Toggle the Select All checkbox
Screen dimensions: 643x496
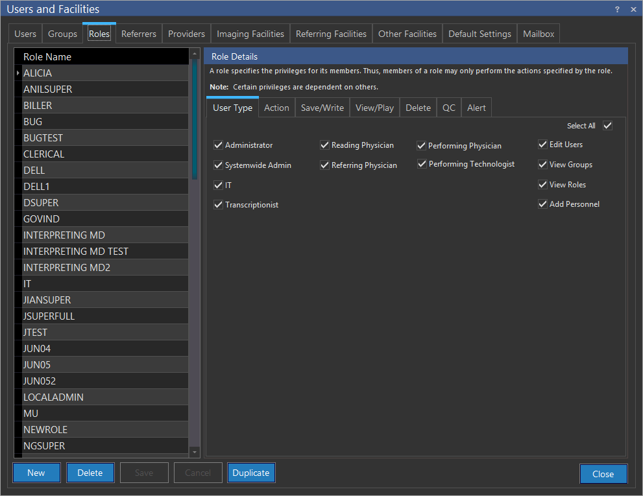coord(607,126)
